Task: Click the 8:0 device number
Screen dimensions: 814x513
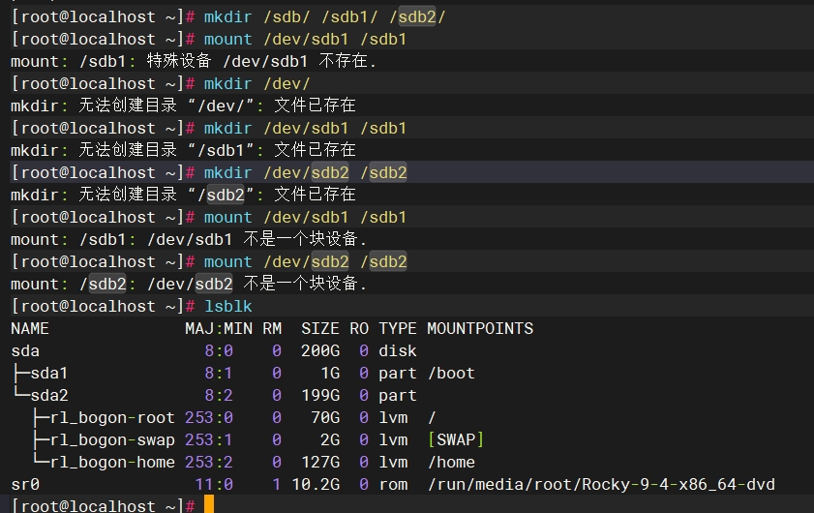Action: pos(219,351)
